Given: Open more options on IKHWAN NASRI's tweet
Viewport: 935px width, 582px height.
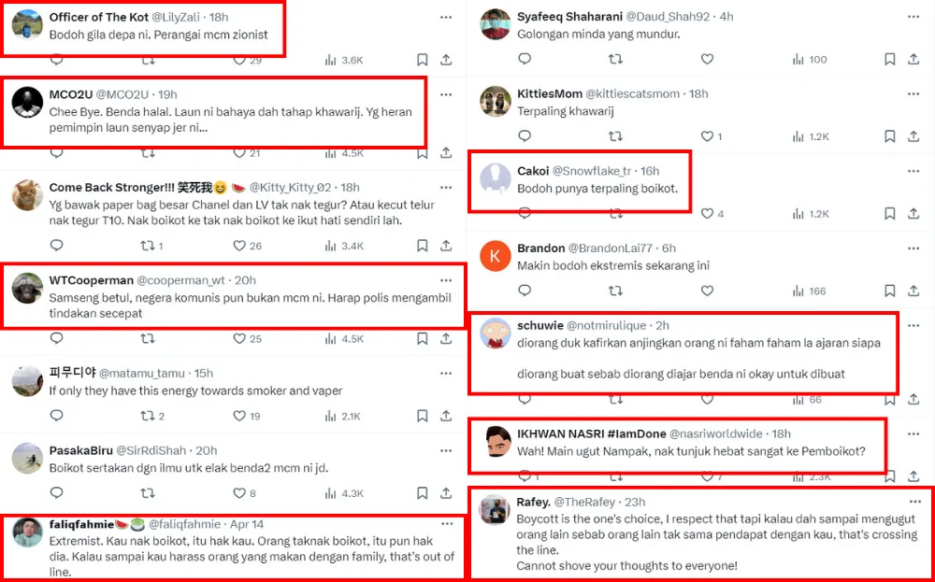Looking at the screenshot, I should [x=913, y=433].
